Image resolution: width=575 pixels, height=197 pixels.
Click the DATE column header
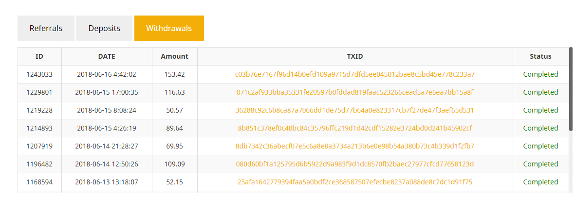107,56
